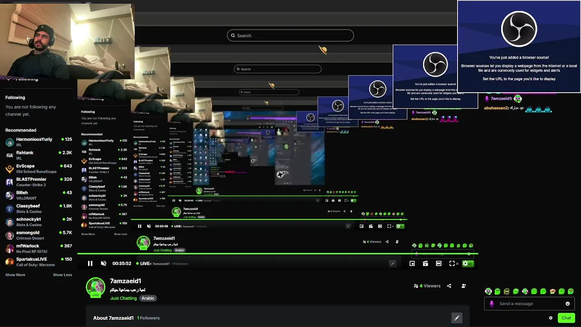Click the pencil icon in the 00:35:52 player bar
The image size is (581, 327).
coord(393,263)
